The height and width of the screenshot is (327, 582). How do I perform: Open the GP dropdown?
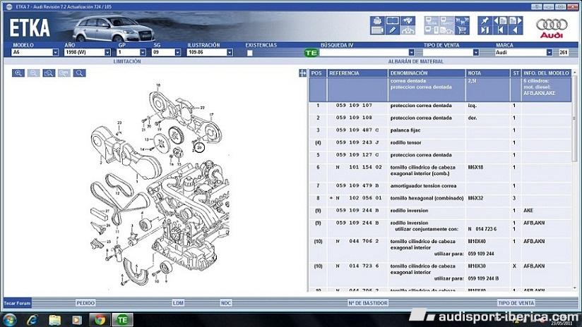[x=143, y=52]
